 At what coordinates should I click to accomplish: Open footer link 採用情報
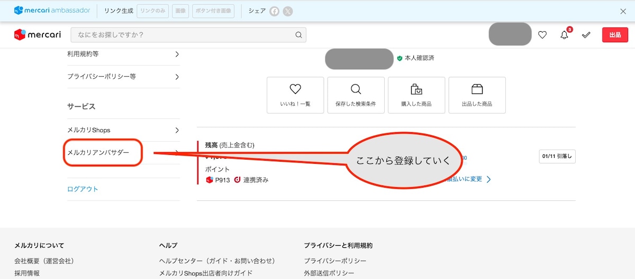[x=27, y=273]
